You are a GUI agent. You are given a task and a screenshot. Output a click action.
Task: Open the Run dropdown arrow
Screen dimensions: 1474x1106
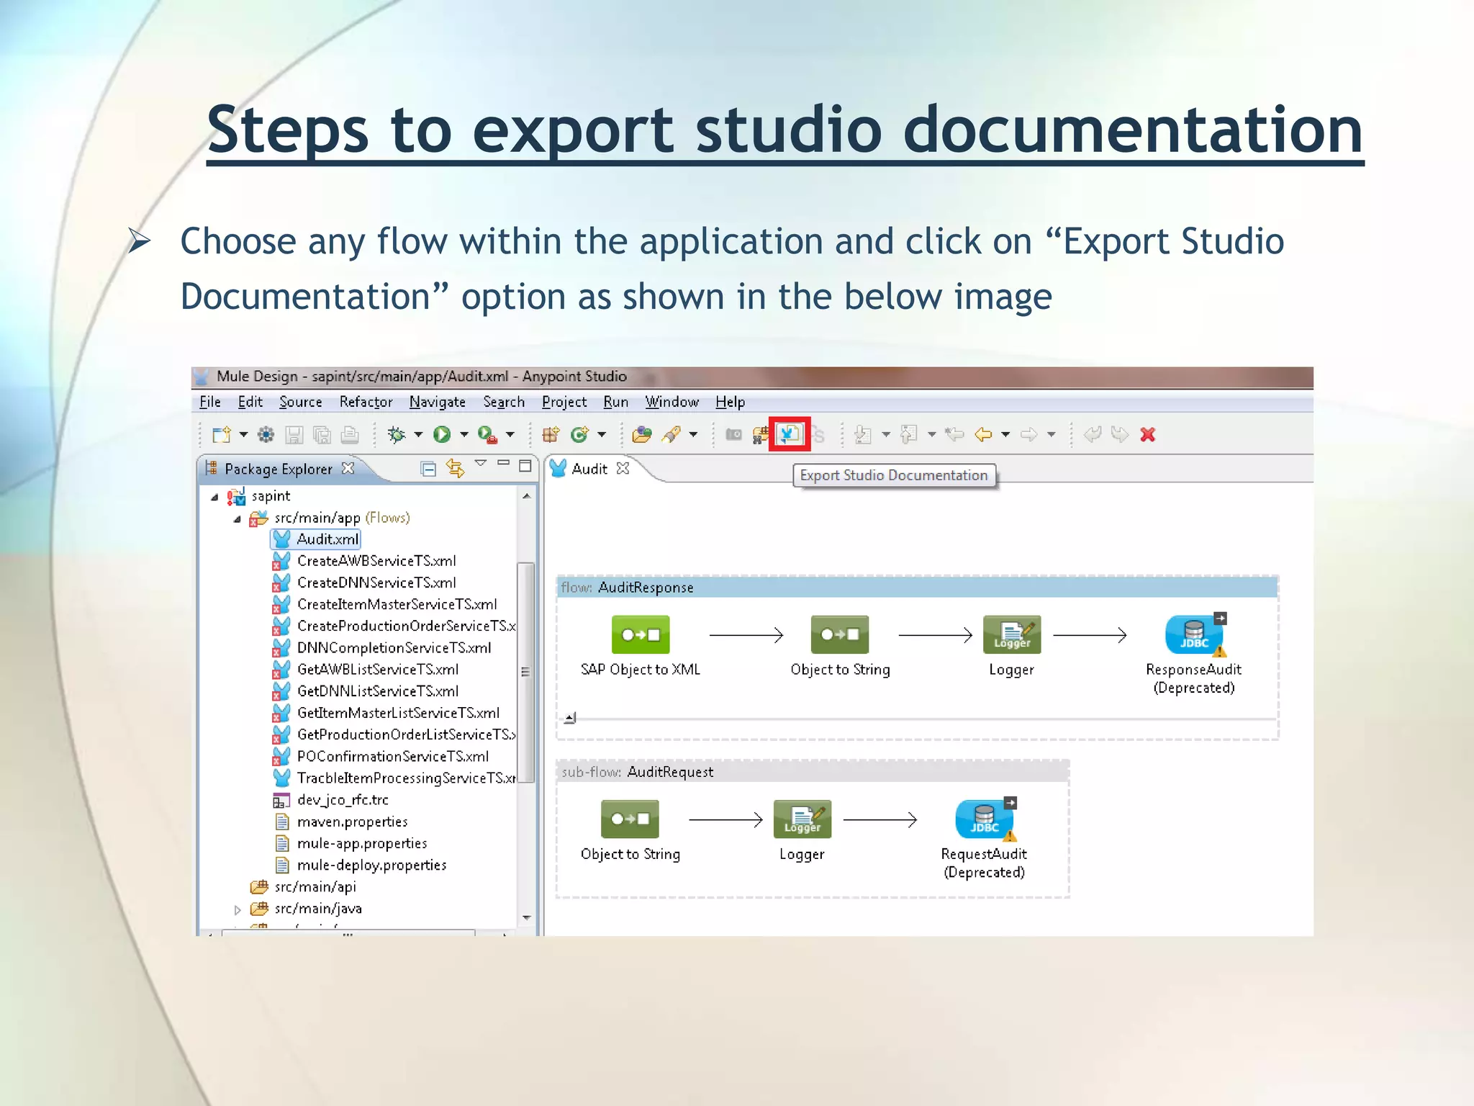pos(464,434)
